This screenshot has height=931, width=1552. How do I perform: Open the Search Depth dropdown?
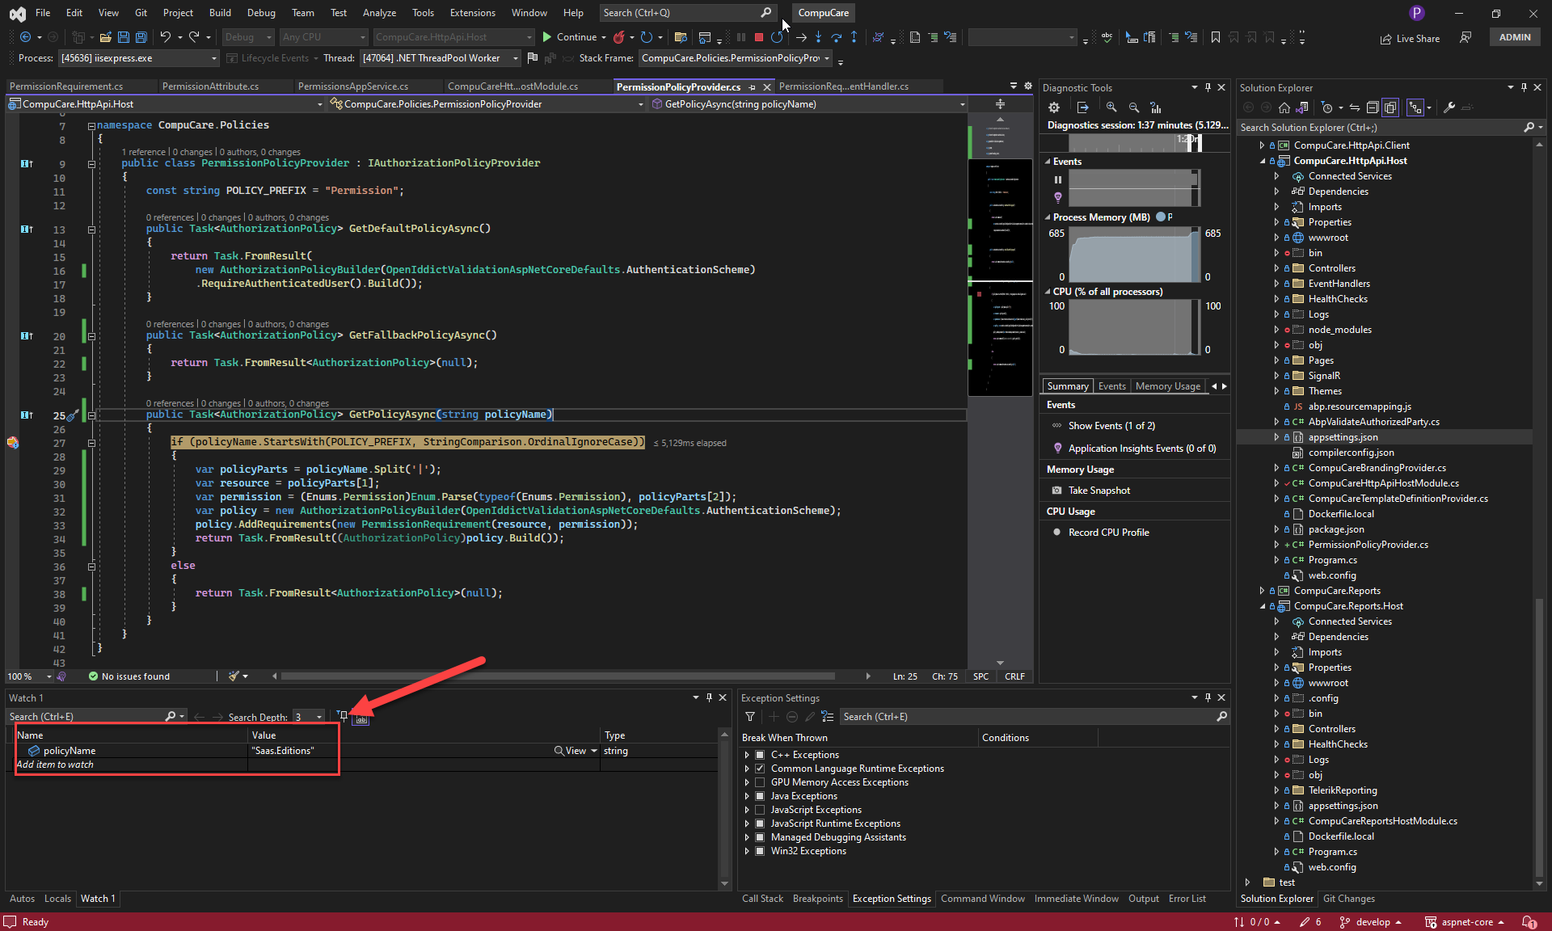coord(319,717)
